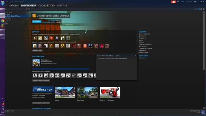Switch library to list view icon
Screen dimensions: 206x116
[201, 9]
